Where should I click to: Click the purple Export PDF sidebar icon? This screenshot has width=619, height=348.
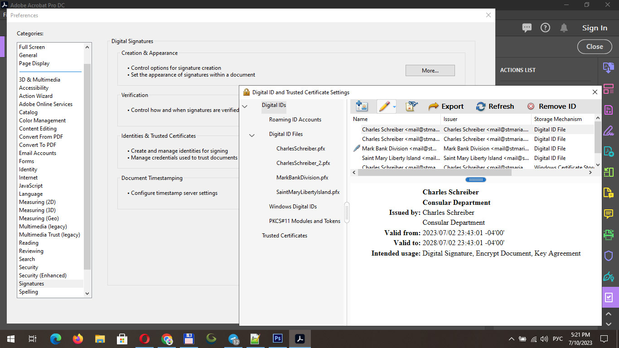coord(608,68)
